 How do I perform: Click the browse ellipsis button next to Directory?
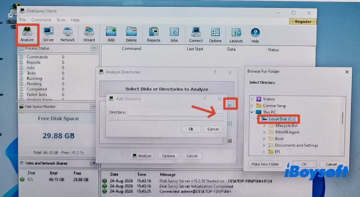click(x=219, y=113)
